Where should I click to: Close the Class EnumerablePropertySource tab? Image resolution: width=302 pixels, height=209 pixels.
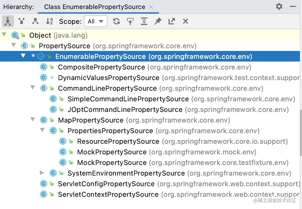click(151, 7)
